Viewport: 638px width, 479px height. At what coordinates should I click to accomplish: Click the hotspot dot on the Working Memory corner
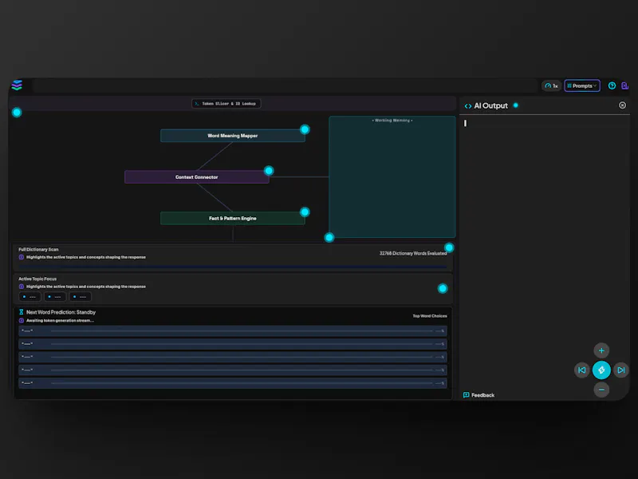(x=329, y=237)
